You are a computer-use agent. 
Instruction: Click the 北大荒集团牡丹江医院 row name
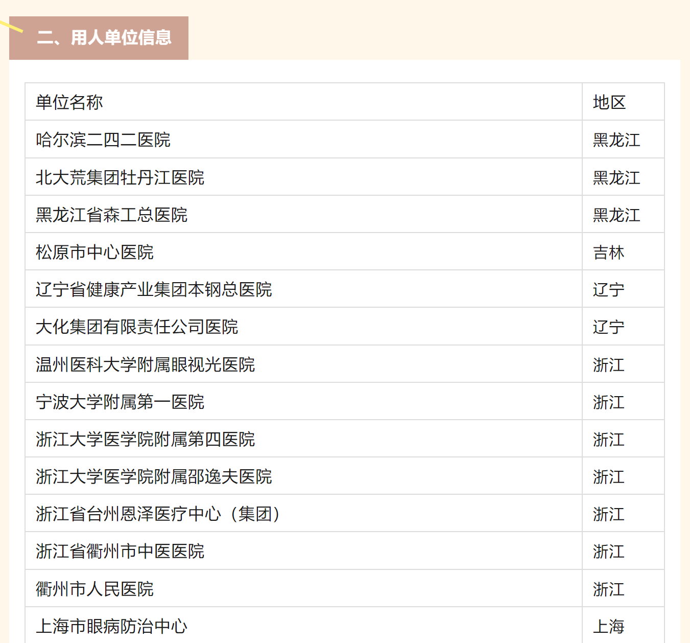pos(120,177)
